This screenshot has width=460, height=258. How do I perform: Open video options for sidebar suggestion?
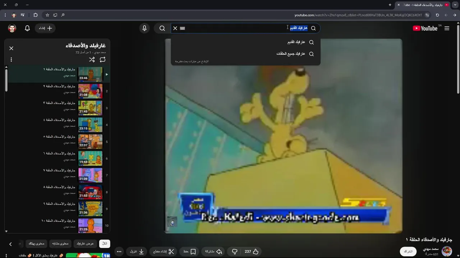6,255
